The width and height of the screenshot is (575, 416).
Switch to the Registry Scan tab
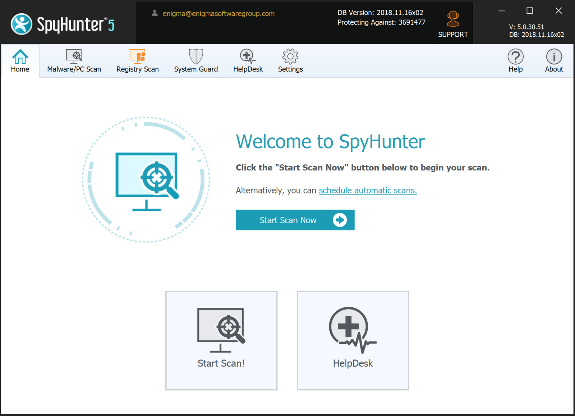[x=137, y=61]
